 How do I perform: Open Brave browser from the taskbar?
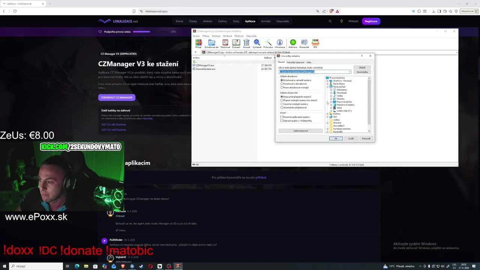[x=123, y=266]
